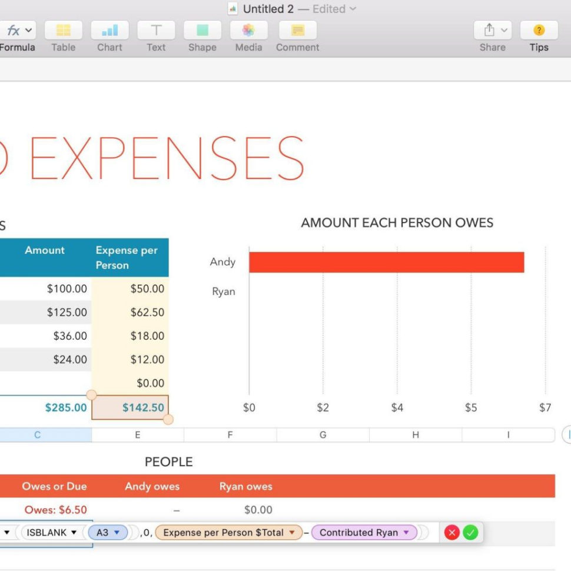This screenshot has height=571, width=571.
Task: Confirm the formula with the green checkmark
Action: (470, 532)
